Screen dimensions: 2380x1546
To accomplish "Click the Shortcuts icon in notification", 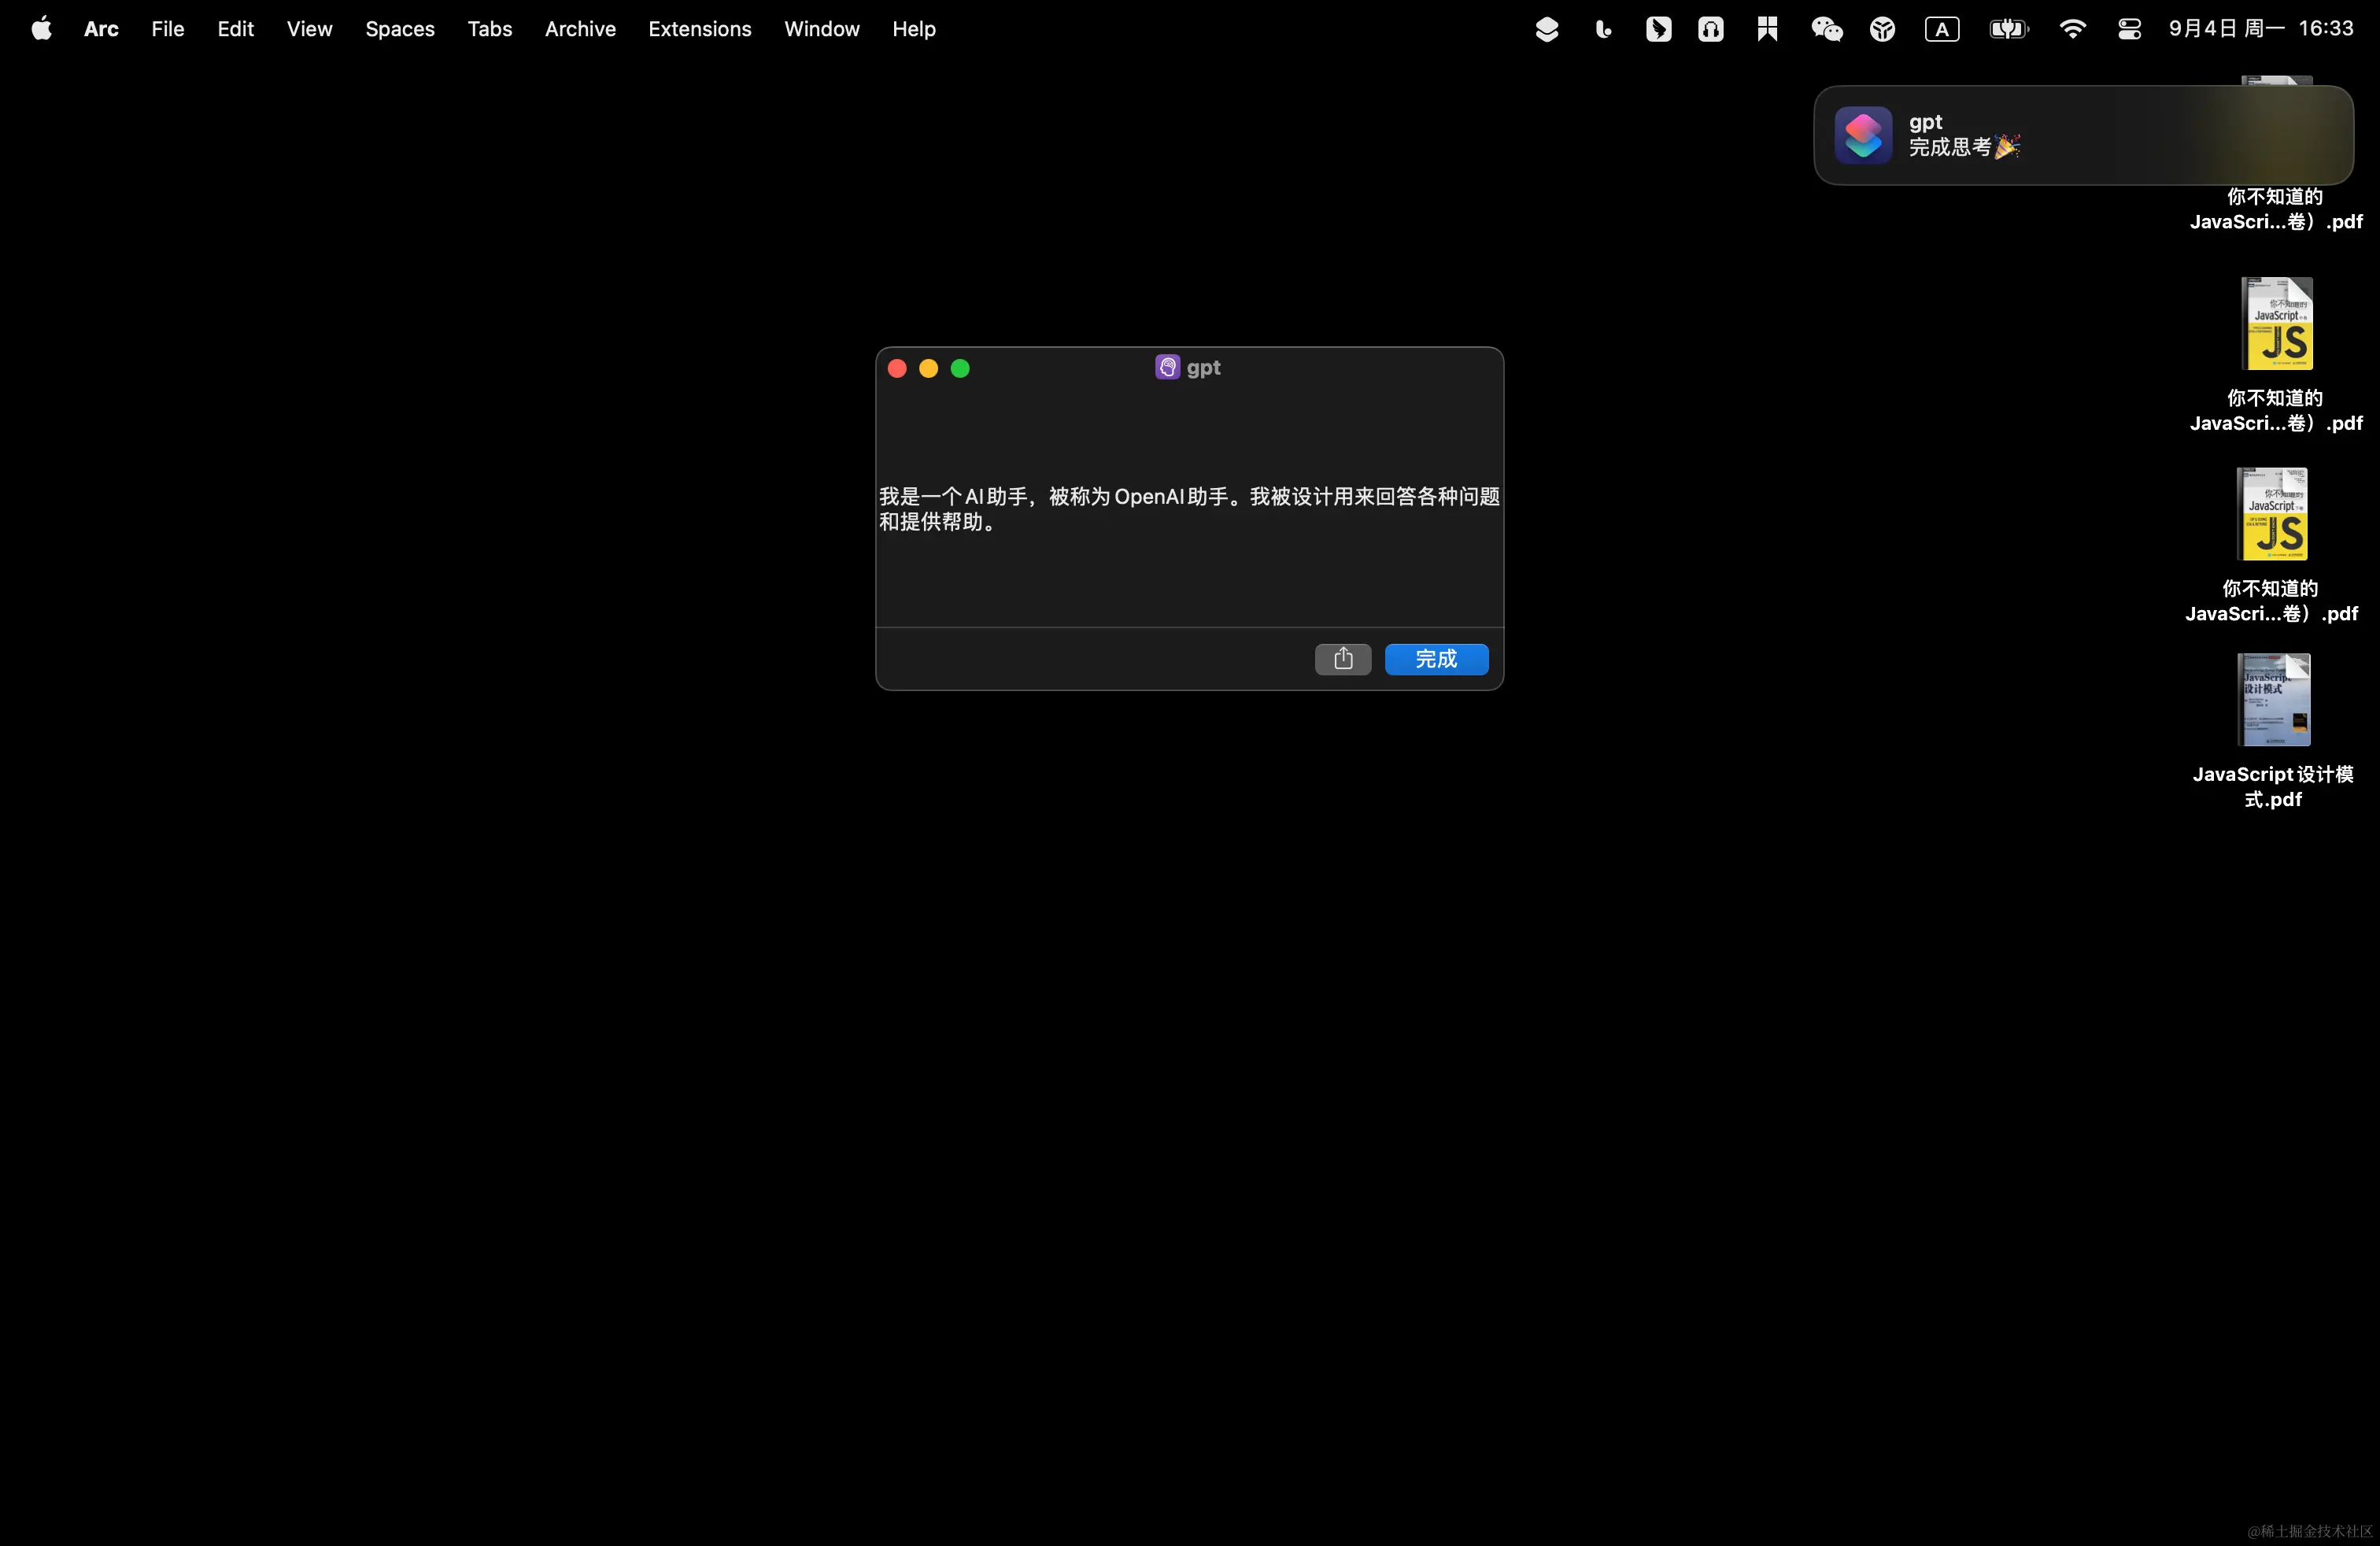I will [x=1862, y=135].
